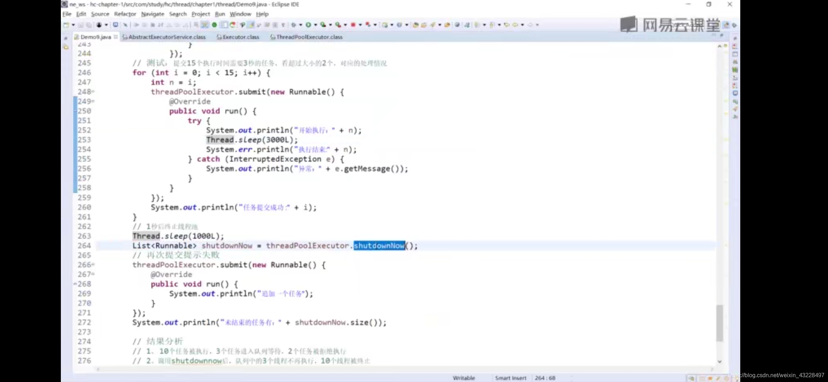The height and width of the screenshot is (382, 828).
Task: Collapse the code fold at line 267
Action: (93, 274)
